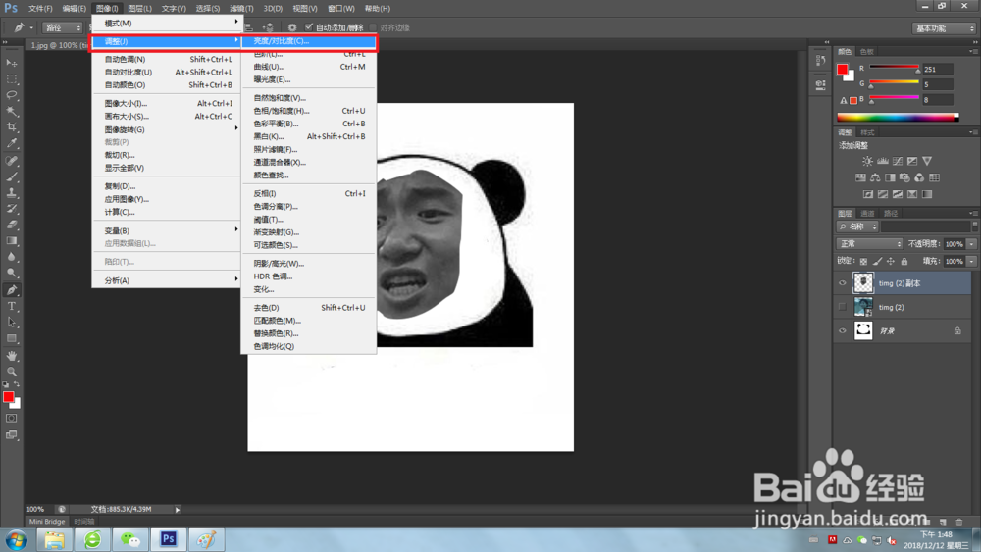Select the Move tool
Image resolution: width=981 pixels, height=552 pixels.
pos(11,63)
